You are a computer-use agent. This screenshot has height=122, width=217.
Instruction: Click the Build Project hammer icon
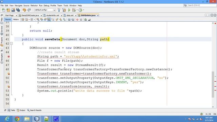tap(59, 10)
